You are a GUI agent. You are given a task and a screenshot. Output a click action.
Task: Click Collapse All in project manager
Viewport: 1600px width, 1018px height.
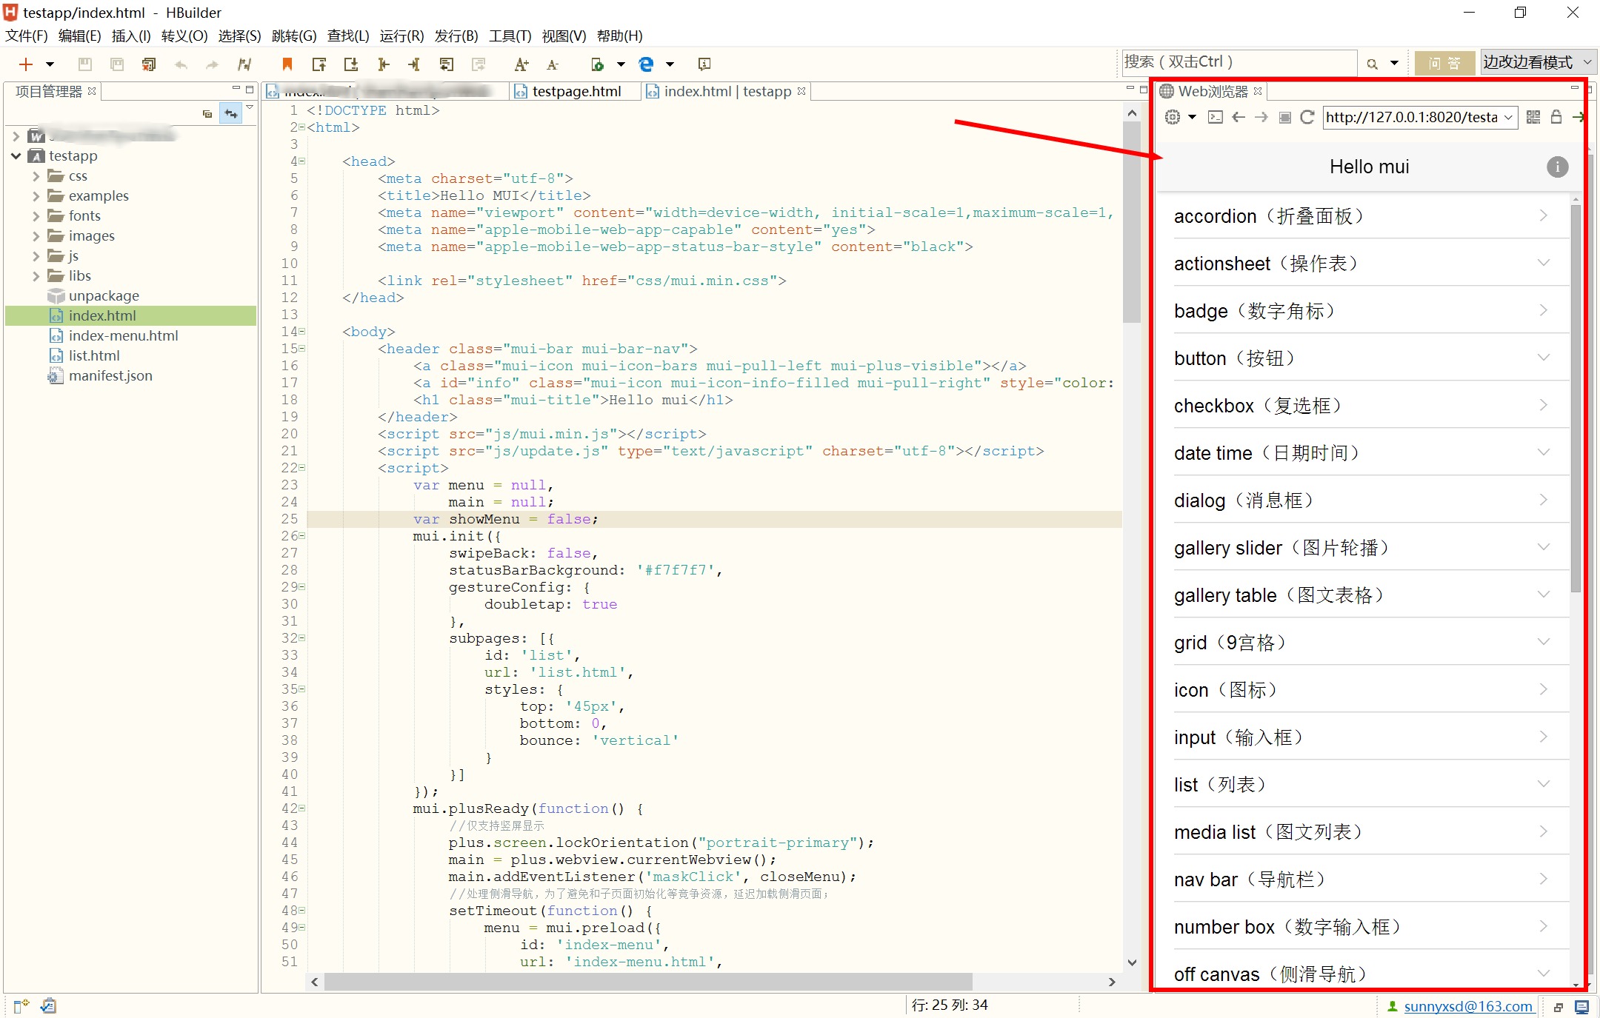click(207, 113)
